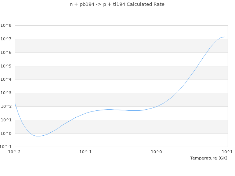Click the 10^6 y-axis tick label
The image size is (235, 176).
point(6,53)
